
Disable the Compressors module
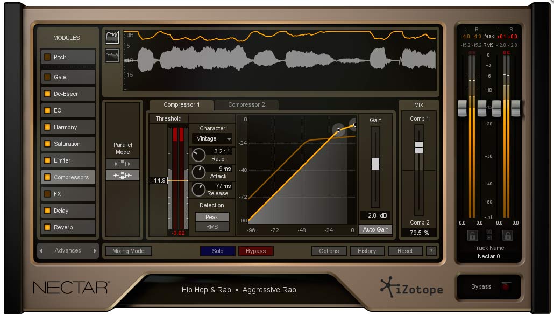point(48,177)
